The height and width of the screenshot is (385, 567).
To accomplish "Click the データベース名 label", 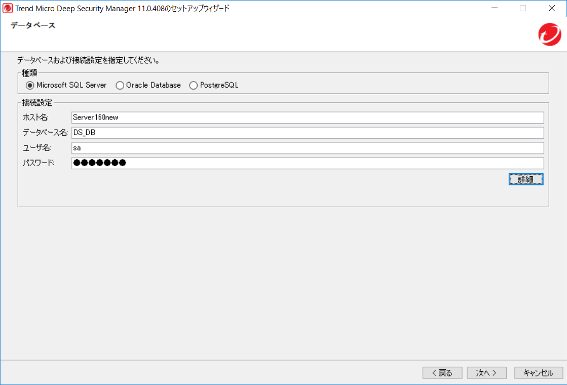I will 45,133.
